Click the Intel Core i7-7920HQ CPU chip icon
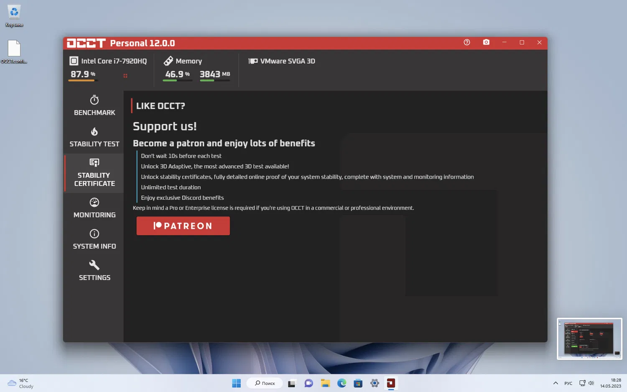The image size is (627, 392). [x=74, y=61]
